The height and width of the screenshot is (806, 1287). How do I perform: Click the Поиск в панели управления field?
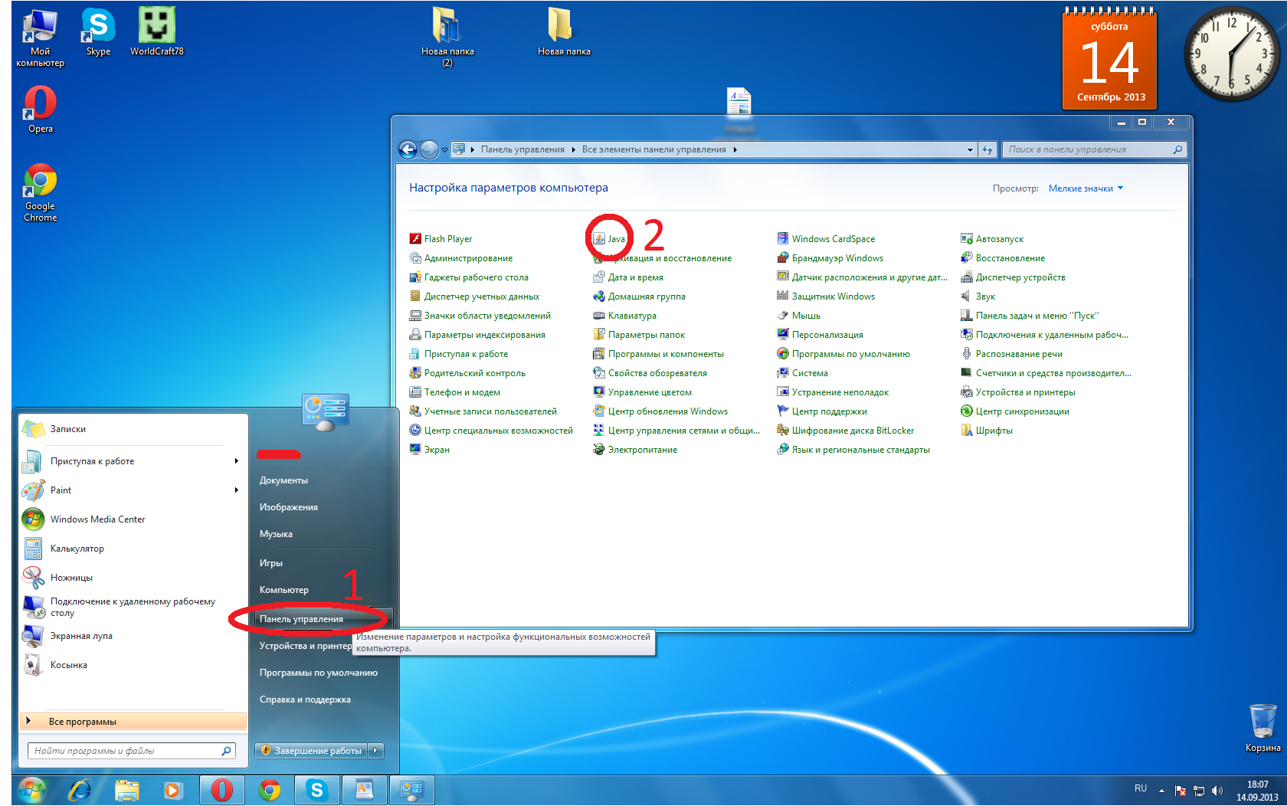tap(1094, 149)
